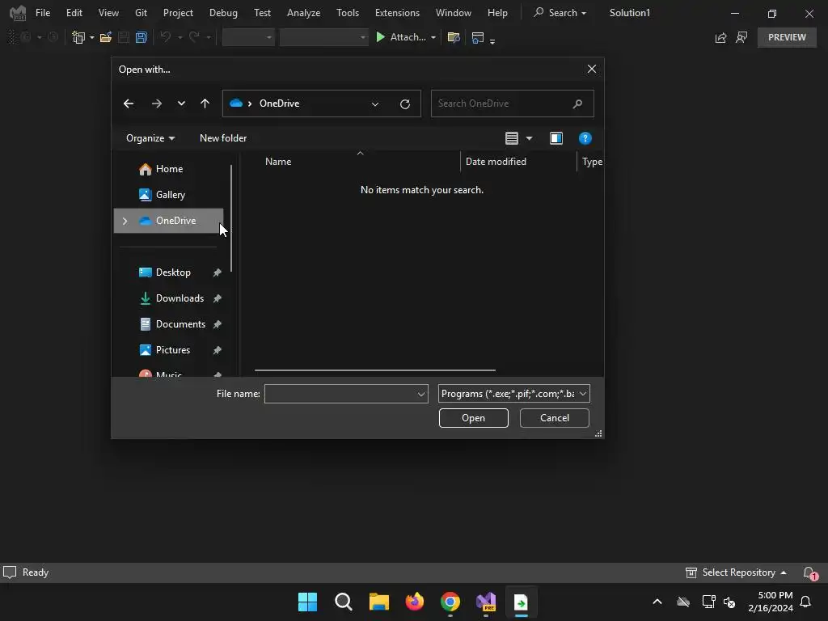This screenshot has height=621, width=828.
Task: Open view options dropdown arrow
Action: coord(529,138)
